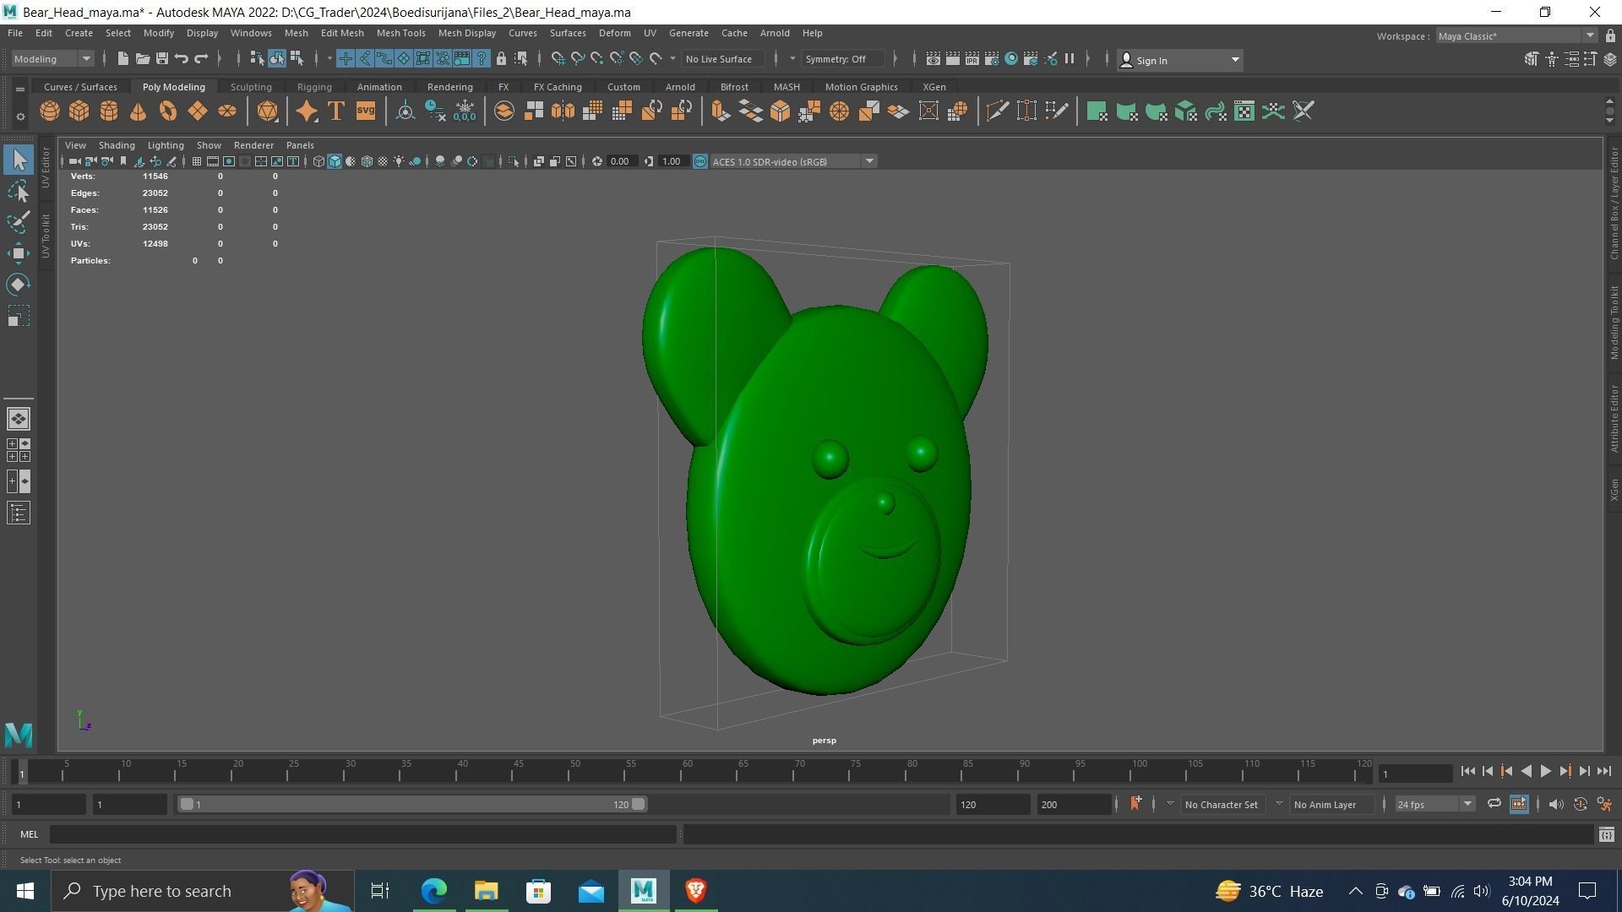Image resolution: width=1622 pixels, height=912 pixels.
Task: Open the Channel Box / Layer Editor side tab
Action: point(1614,204)
